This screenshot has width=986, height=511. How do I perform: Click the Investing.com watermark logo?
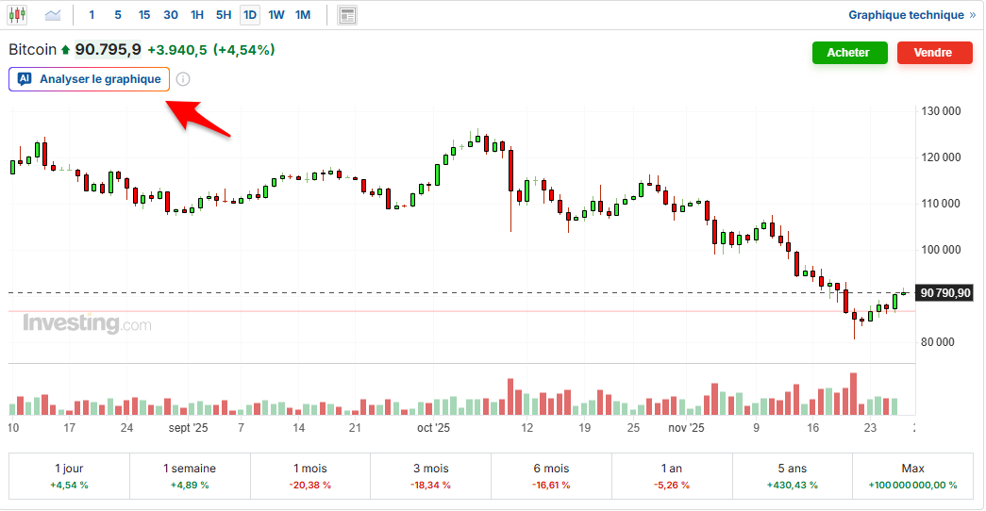tap(86, 324)
